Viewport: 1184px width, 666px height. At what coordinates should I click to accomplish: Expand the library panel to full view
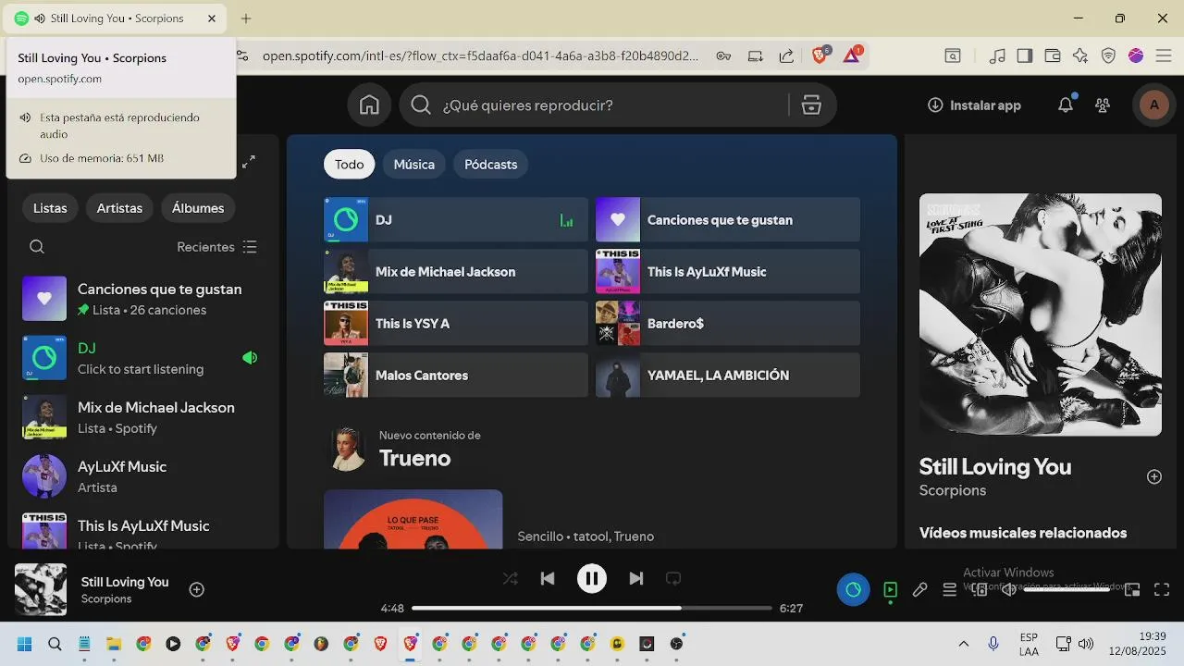point(249,162)
